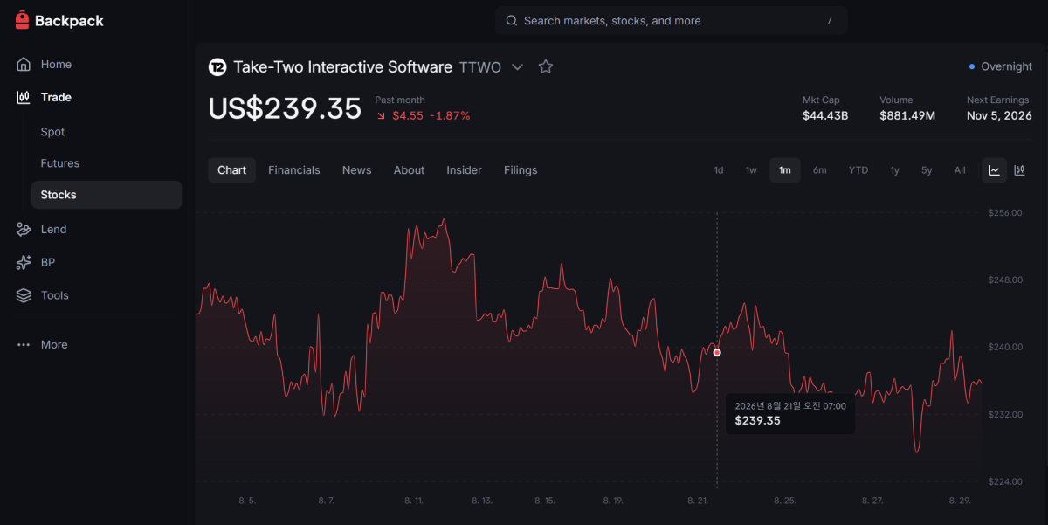The image size is (1048, 525).
Task: Click the Volume $881.49M value
Action: pos(907,115)
